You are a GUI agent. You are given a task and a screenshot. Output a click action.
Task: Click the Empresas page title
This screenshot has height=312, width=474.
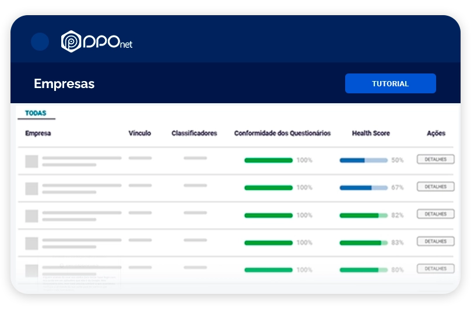coord(64,84)
